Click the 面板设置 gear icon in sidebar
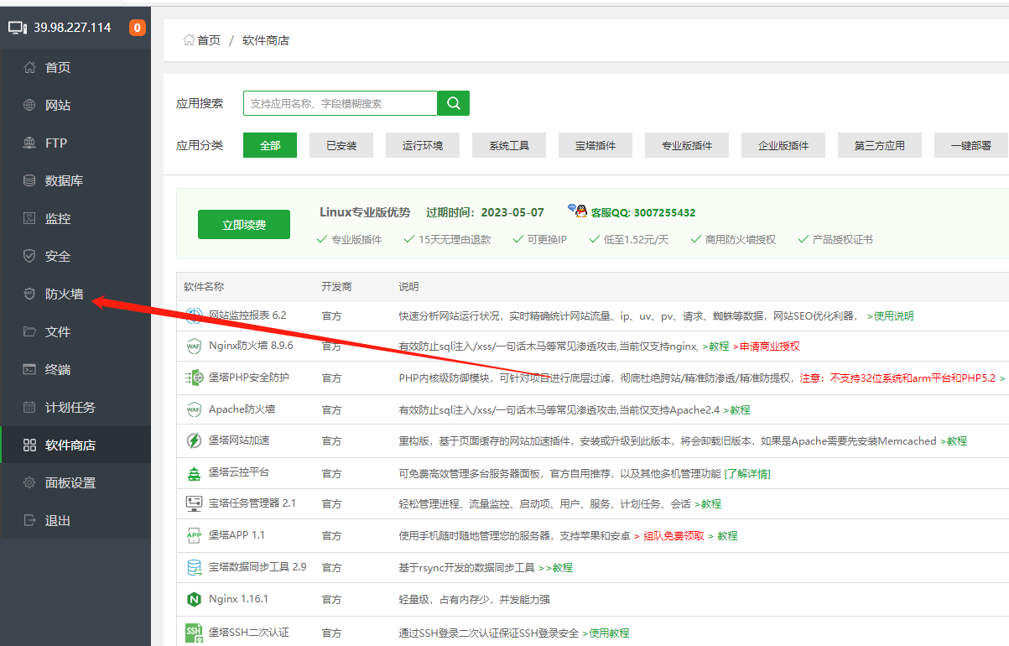 [29, 482]
